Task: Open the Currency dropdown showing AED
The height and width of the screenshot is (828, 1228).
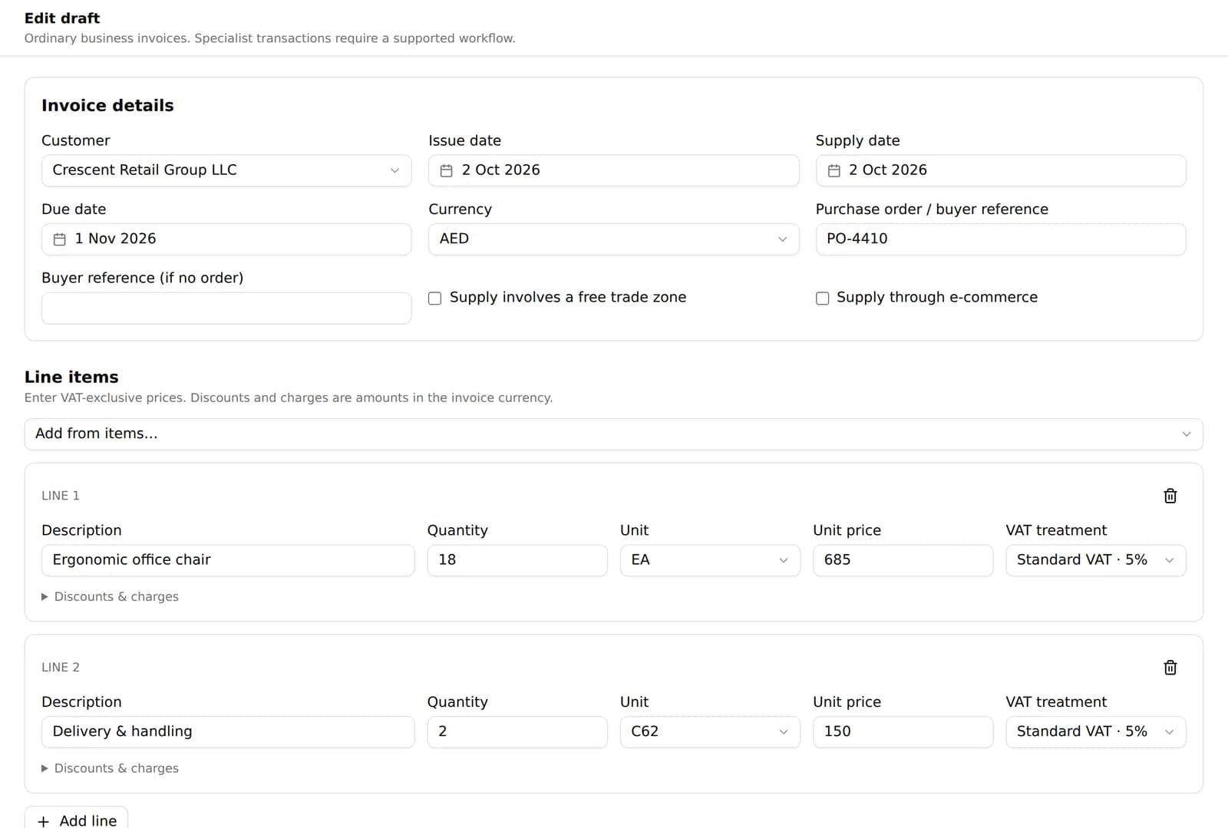Action: coord(613,239)
